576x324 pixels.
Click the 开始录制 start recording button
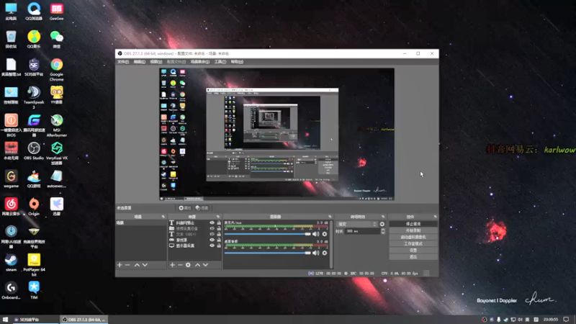pos(413,230)
